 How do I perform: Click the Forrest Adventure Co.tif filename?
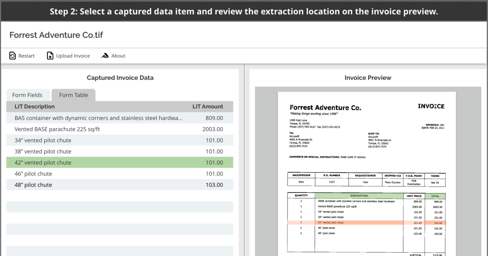pos(56,35)
